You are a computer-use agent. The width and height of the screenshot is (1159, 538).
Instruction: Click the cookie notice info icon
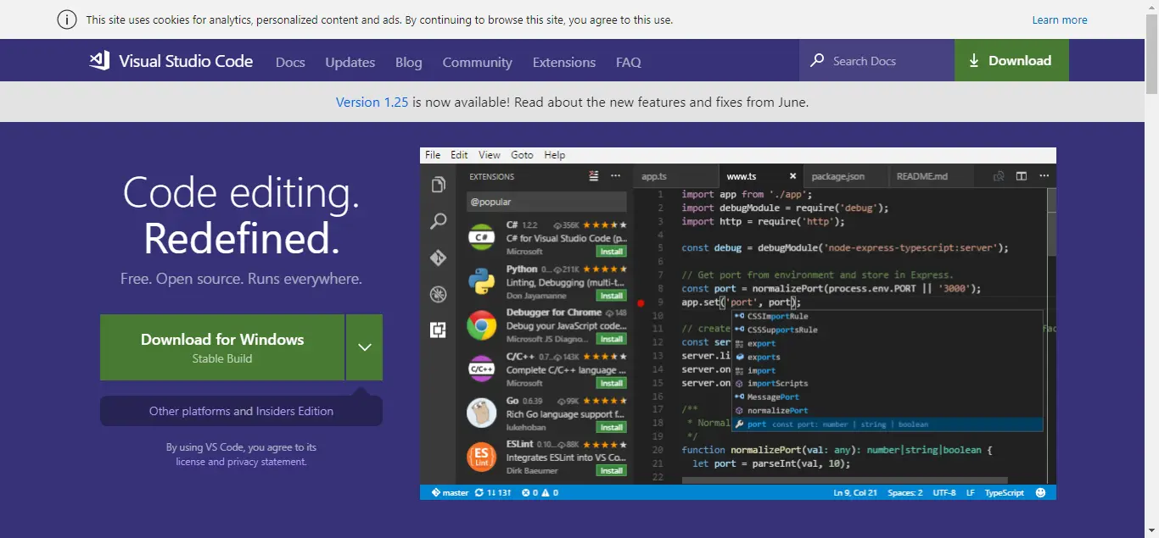pyautogui.click(x=67, y=19)
